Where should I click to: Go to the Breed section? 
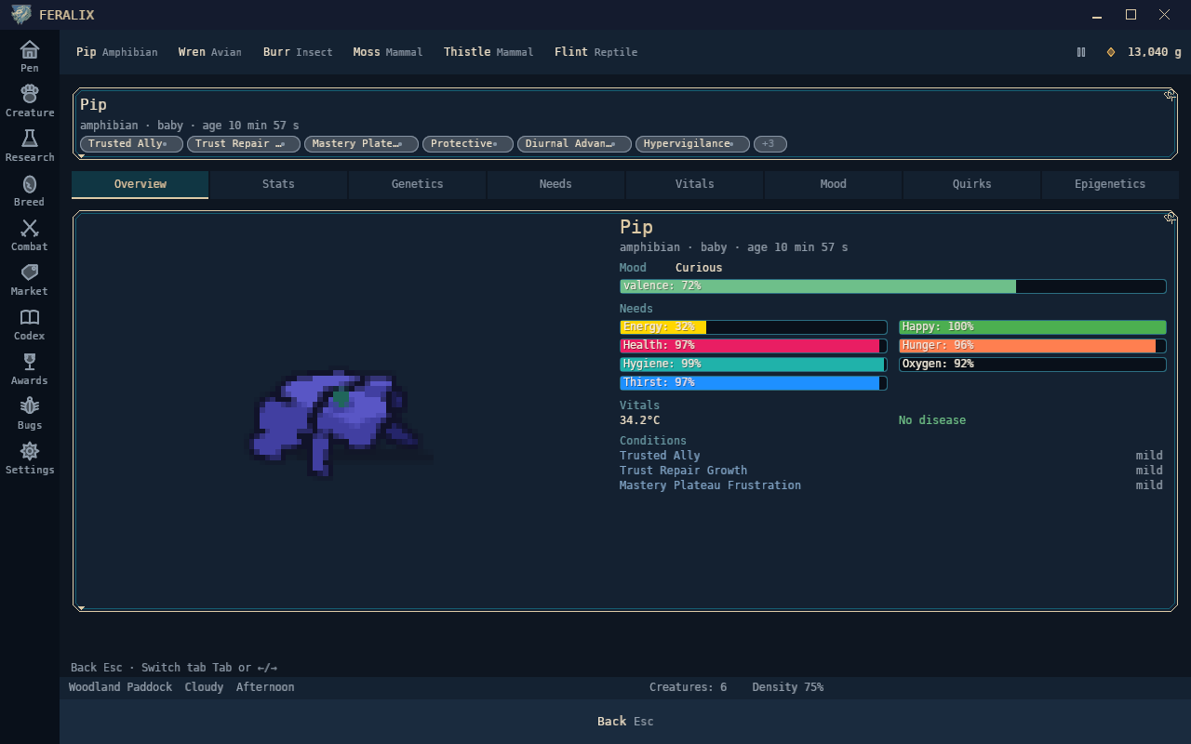point(30,190)
